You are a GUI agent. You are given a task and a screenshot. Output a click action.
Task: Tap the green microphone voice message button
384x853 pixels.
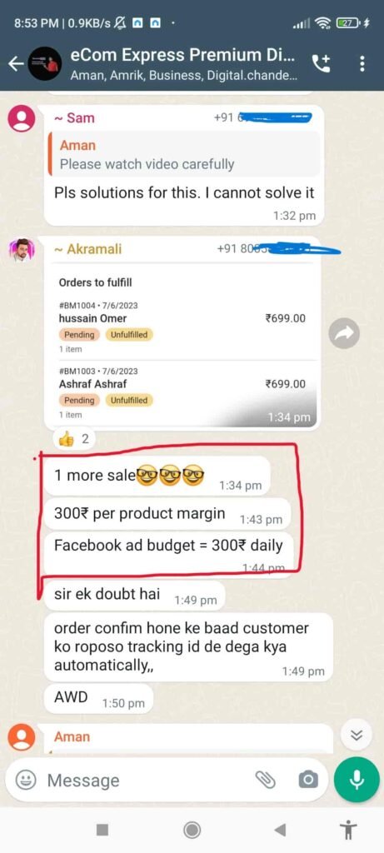click(x=357, y=780)
